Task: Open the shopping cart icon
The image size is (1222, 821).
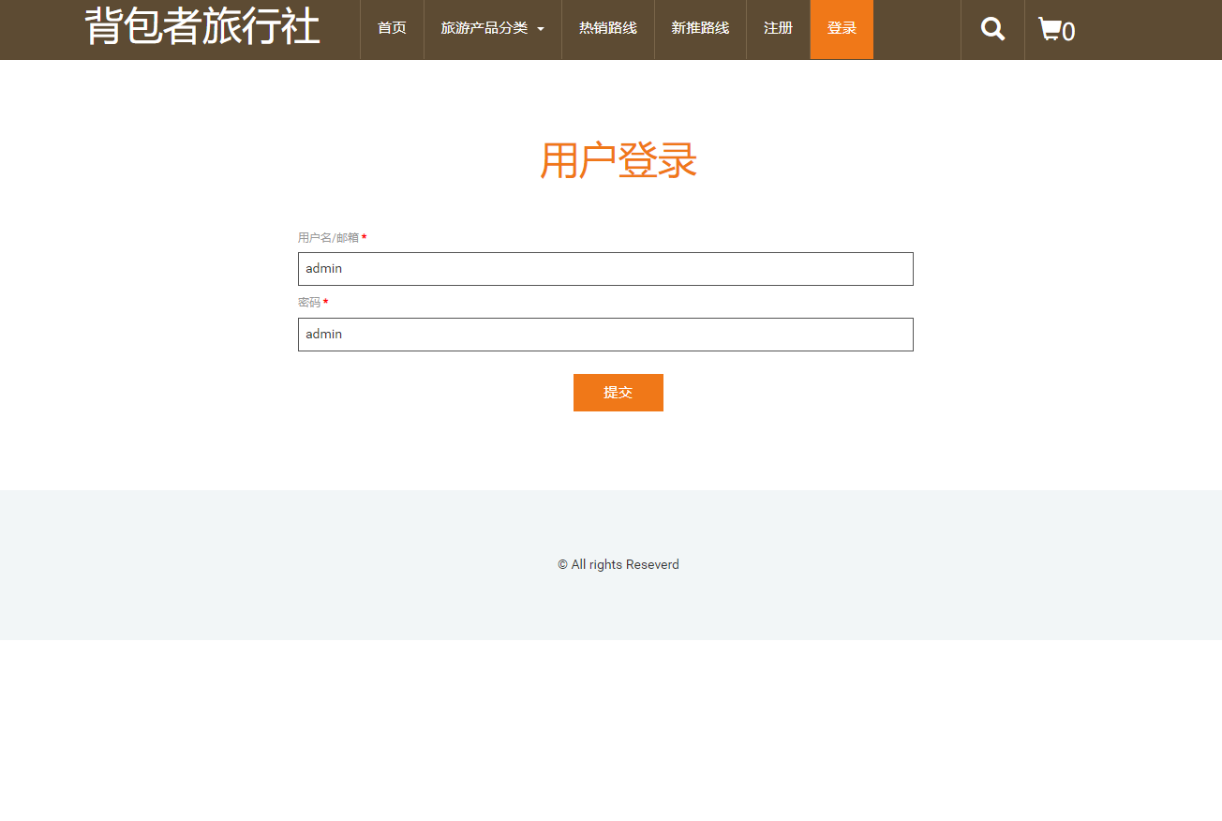Action: pyautogui.click(x=1051, y=29)
